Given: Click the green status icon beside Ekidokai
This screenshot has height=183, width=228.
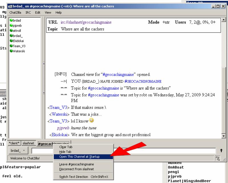Looking at the screenshot, I should (11, 41).
